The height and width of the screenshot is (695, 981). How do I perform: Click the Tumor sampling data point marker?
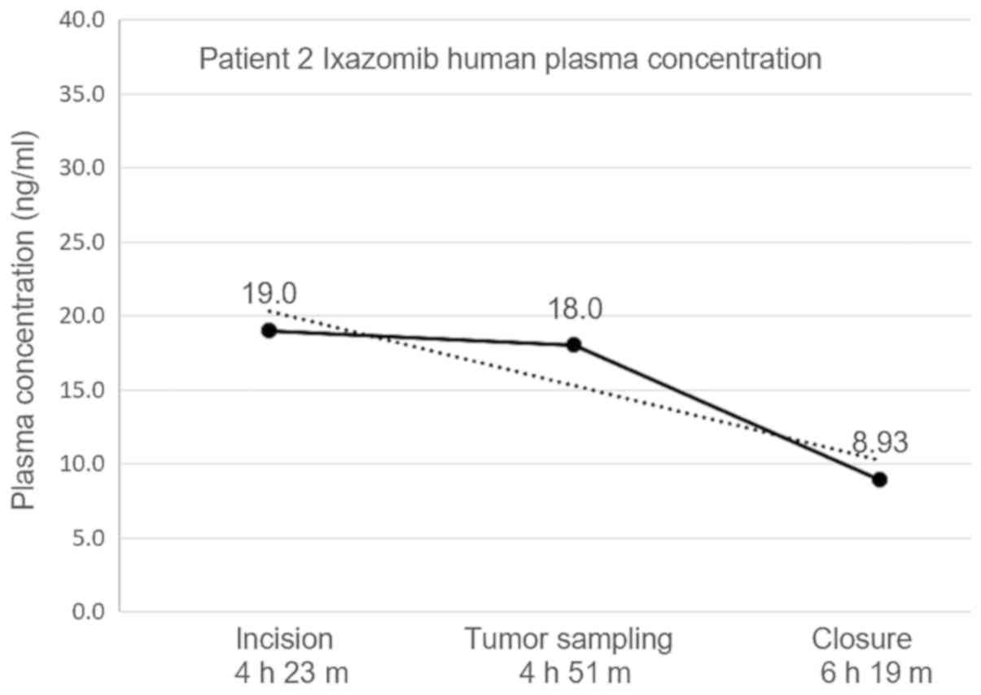[574, 344]
